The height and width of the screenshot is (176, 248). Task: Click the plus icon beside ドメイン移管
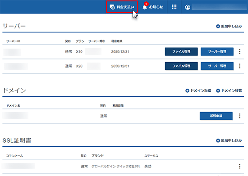[x=218, y=90]
